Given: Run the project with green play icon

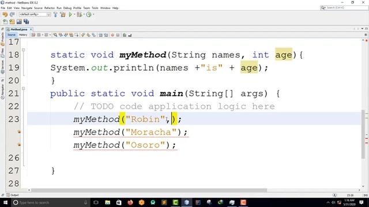Looking at the screenshot, I should click(x=70, y=14).
